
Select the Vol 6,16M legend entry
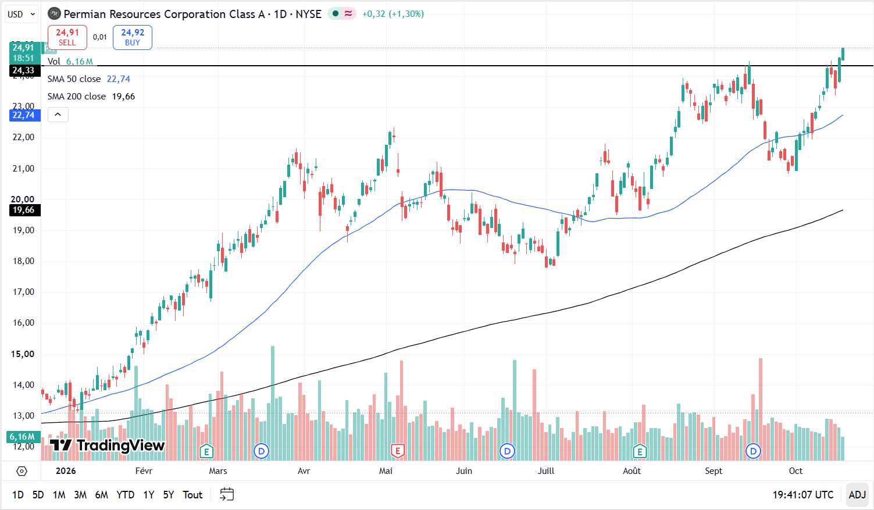[x=70, y=61]
